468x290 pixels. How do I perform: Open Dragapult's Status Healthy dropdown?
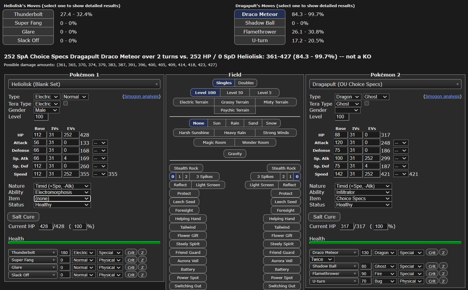363,205
